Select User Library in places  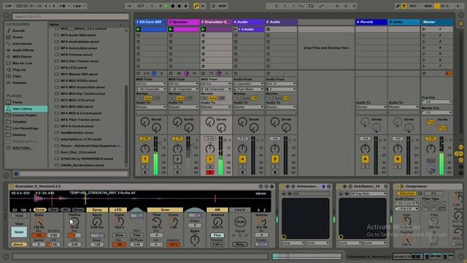pos(26,109)
